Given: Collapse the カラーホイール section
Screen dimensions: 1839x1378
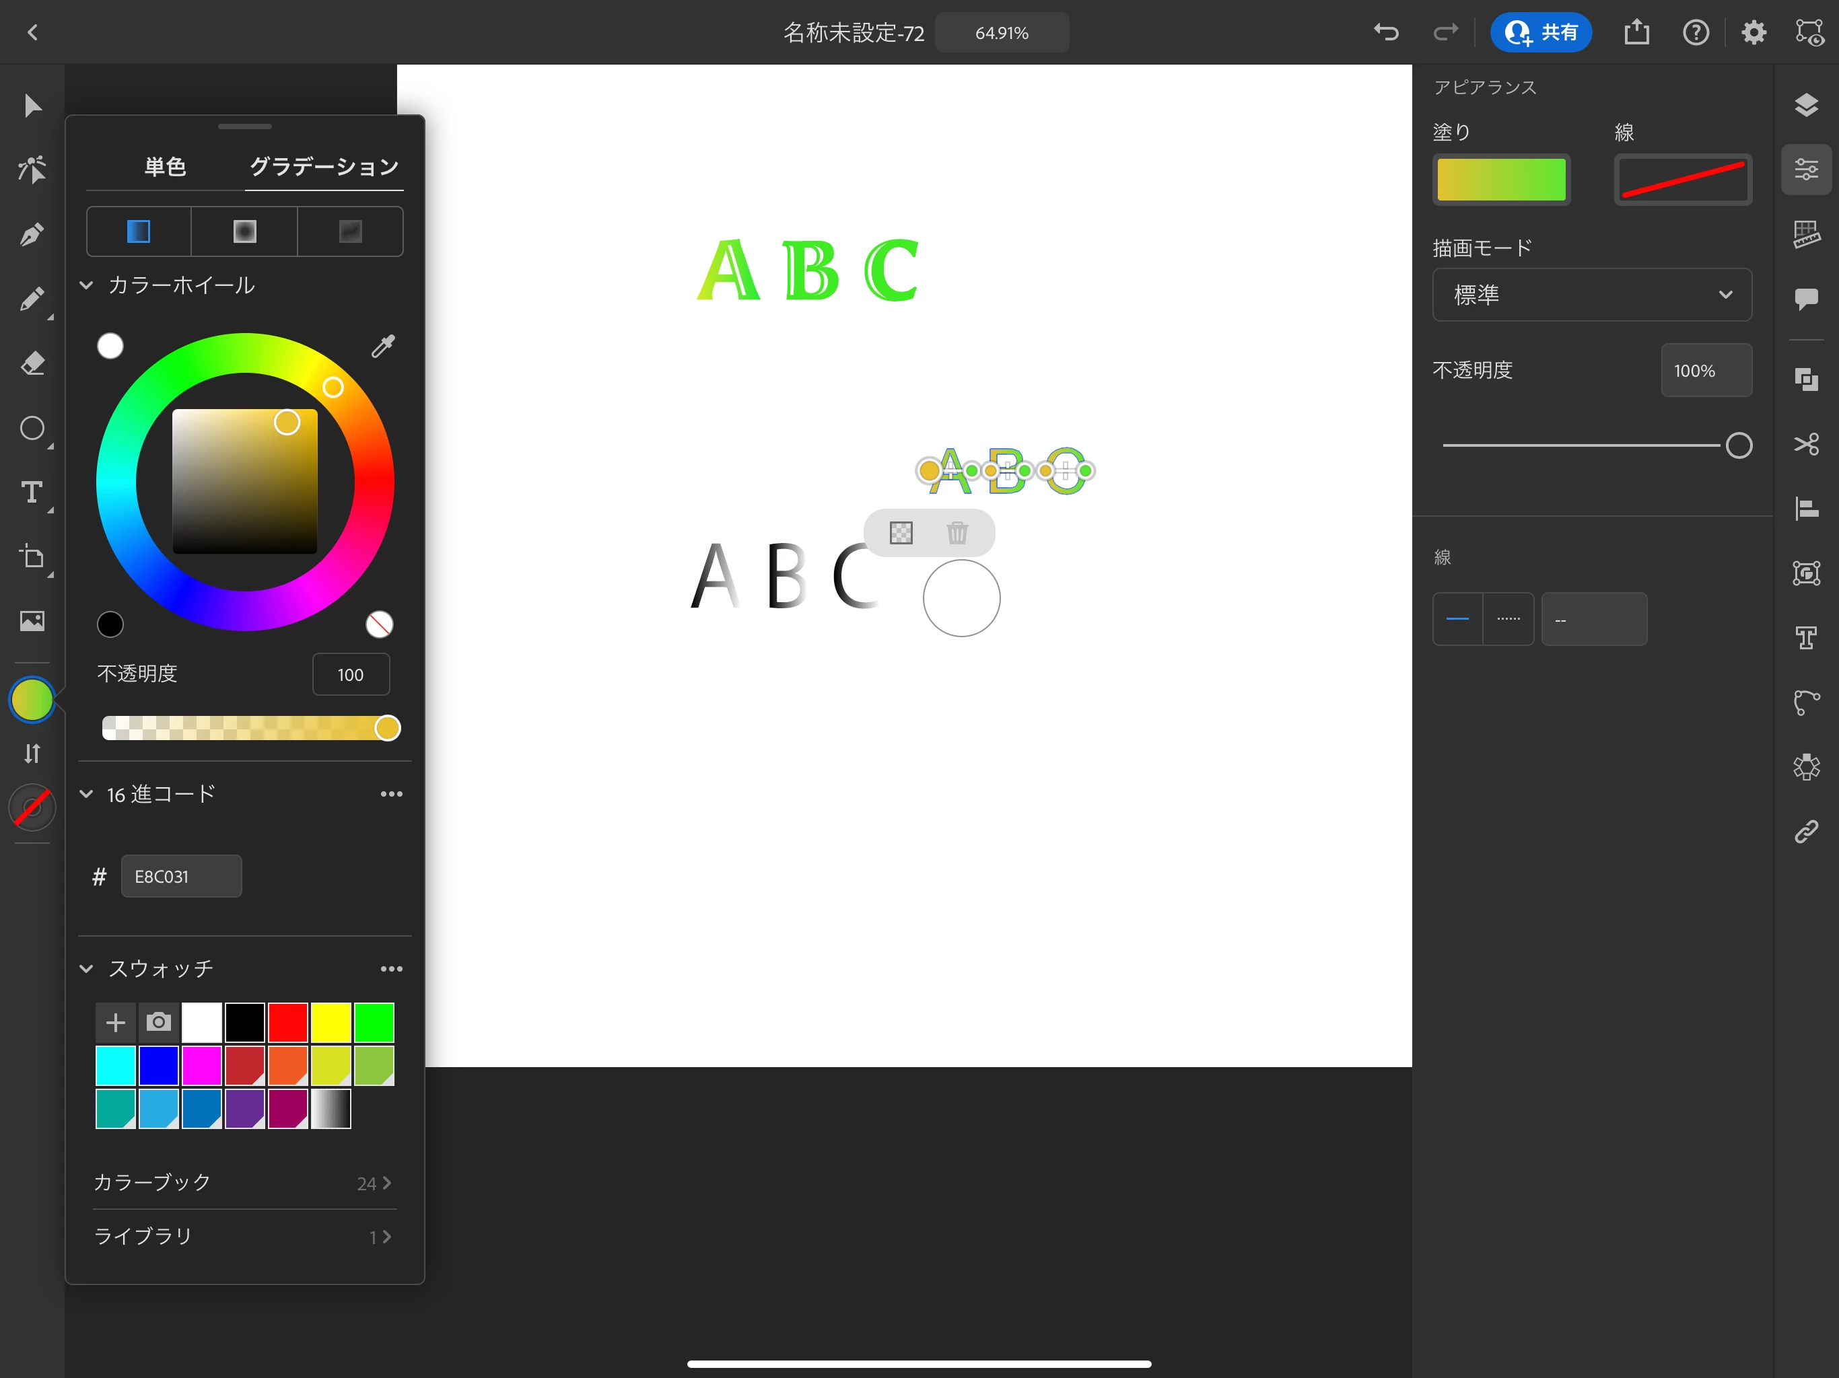Looking at the screenshot, I should click(x=86, y=285).
